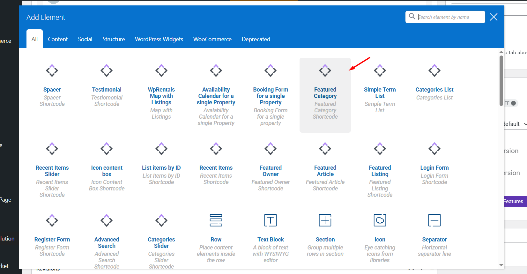Toggle the OFF switch behind the dialog
The height and width of the screenshot is (274, 527).
[512, 103]
